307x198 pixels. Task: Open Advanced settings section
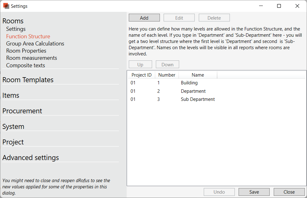click(x=30, y=158)
